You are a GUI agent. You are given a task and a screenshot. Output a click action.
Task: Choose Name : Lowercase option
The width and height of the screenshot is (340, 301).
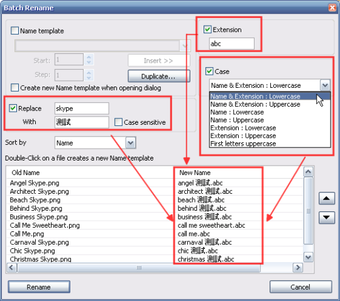coord(270,112)
